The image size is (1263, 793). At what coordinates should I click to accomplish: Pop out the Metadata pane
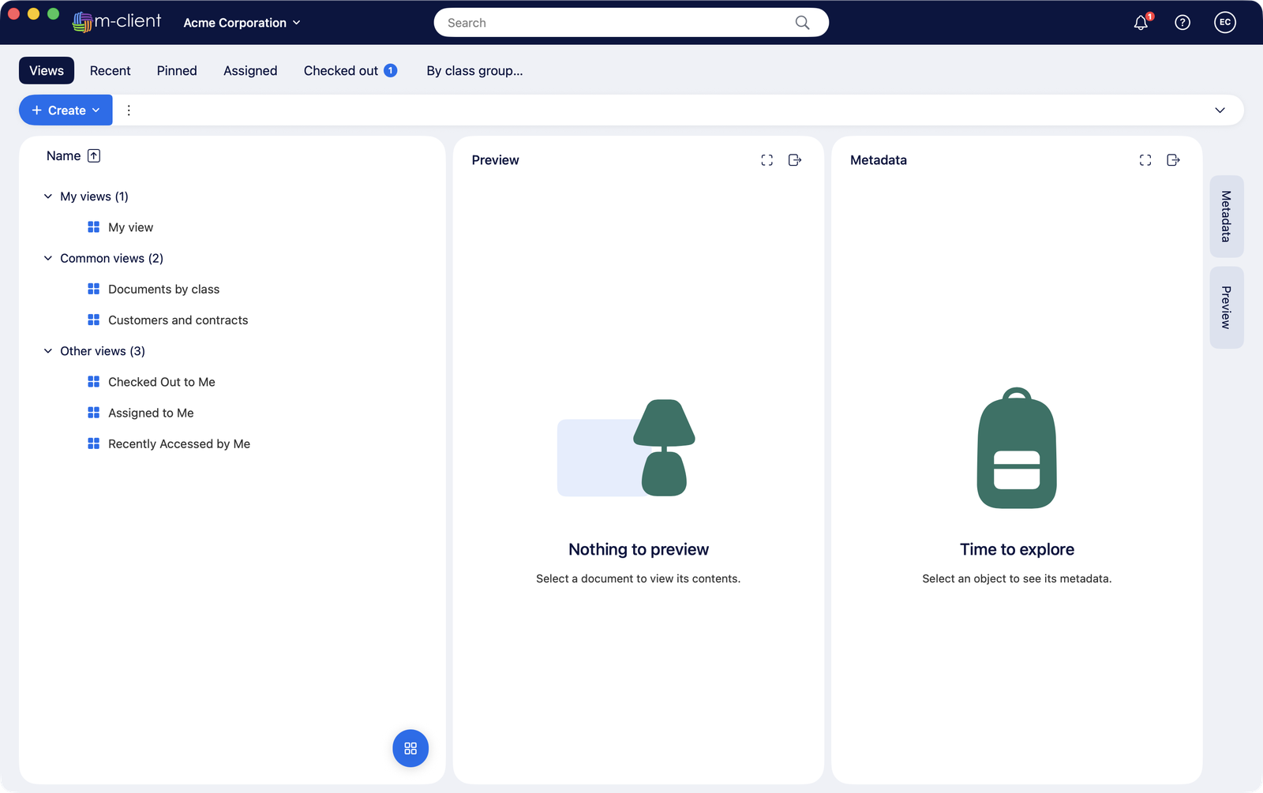click(x=1173, y=160)
